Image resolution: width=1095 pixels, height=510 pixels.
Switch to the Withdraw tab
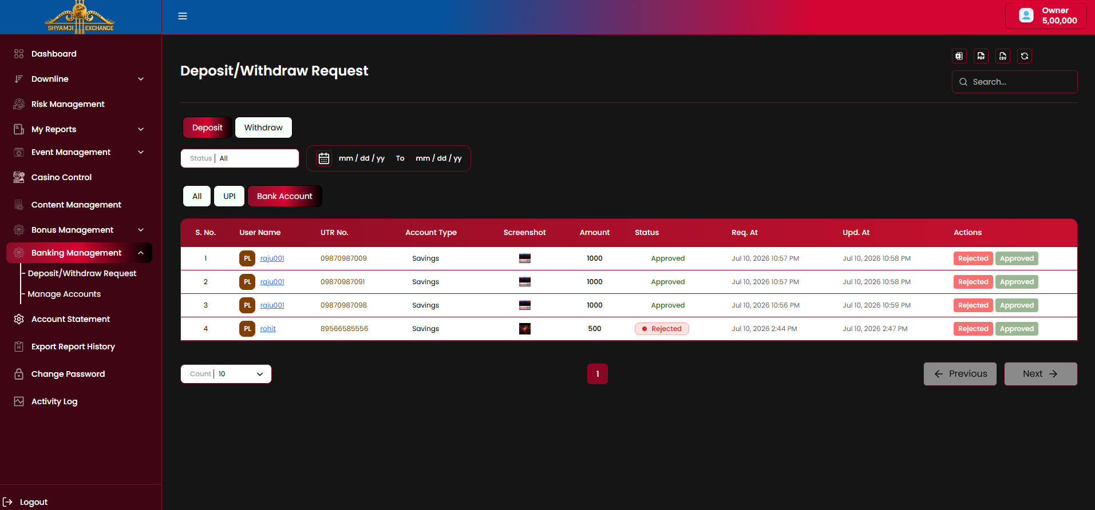[x=263, y=127]
